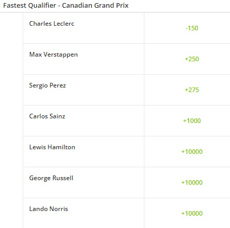Select Charles Leclerc -150 odds
This screenshot has height=228, width=230.
192,28
